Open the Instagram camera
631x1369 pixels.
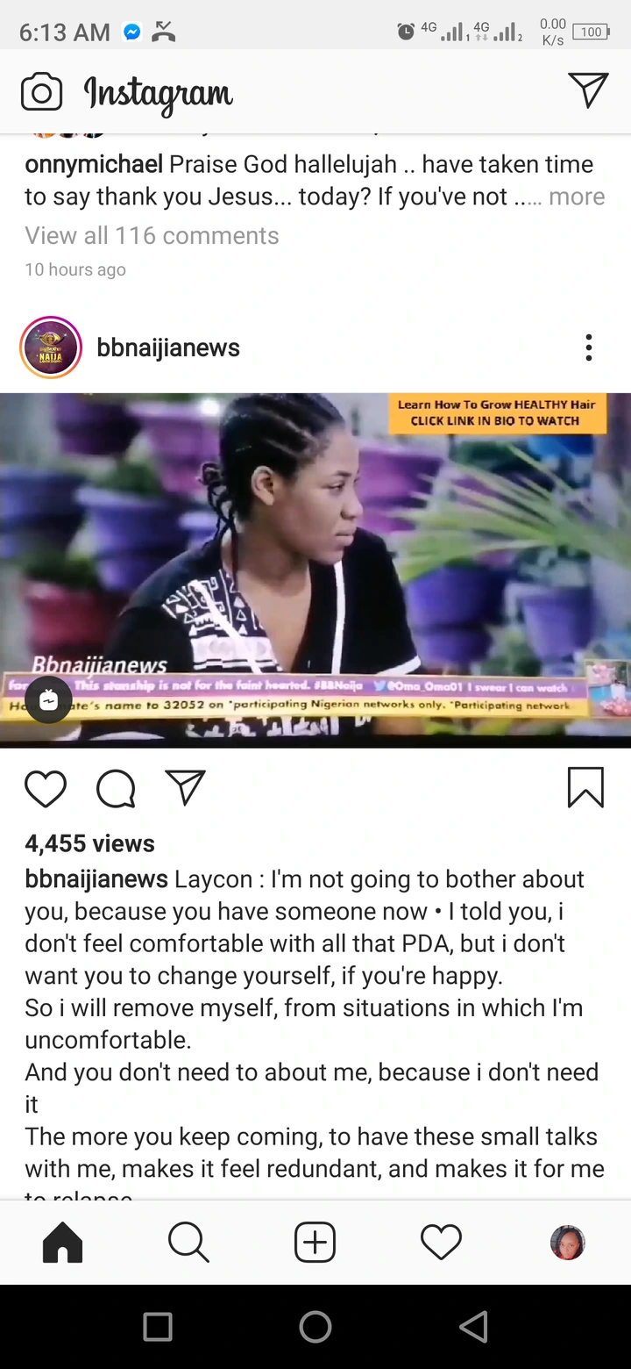pos(42,92)
